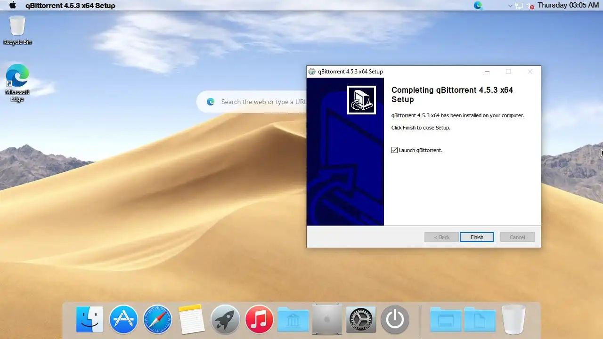This screenshot has width=603, height=339.
Task: Click the muted volume tray icon
Action: click(530, 6)
